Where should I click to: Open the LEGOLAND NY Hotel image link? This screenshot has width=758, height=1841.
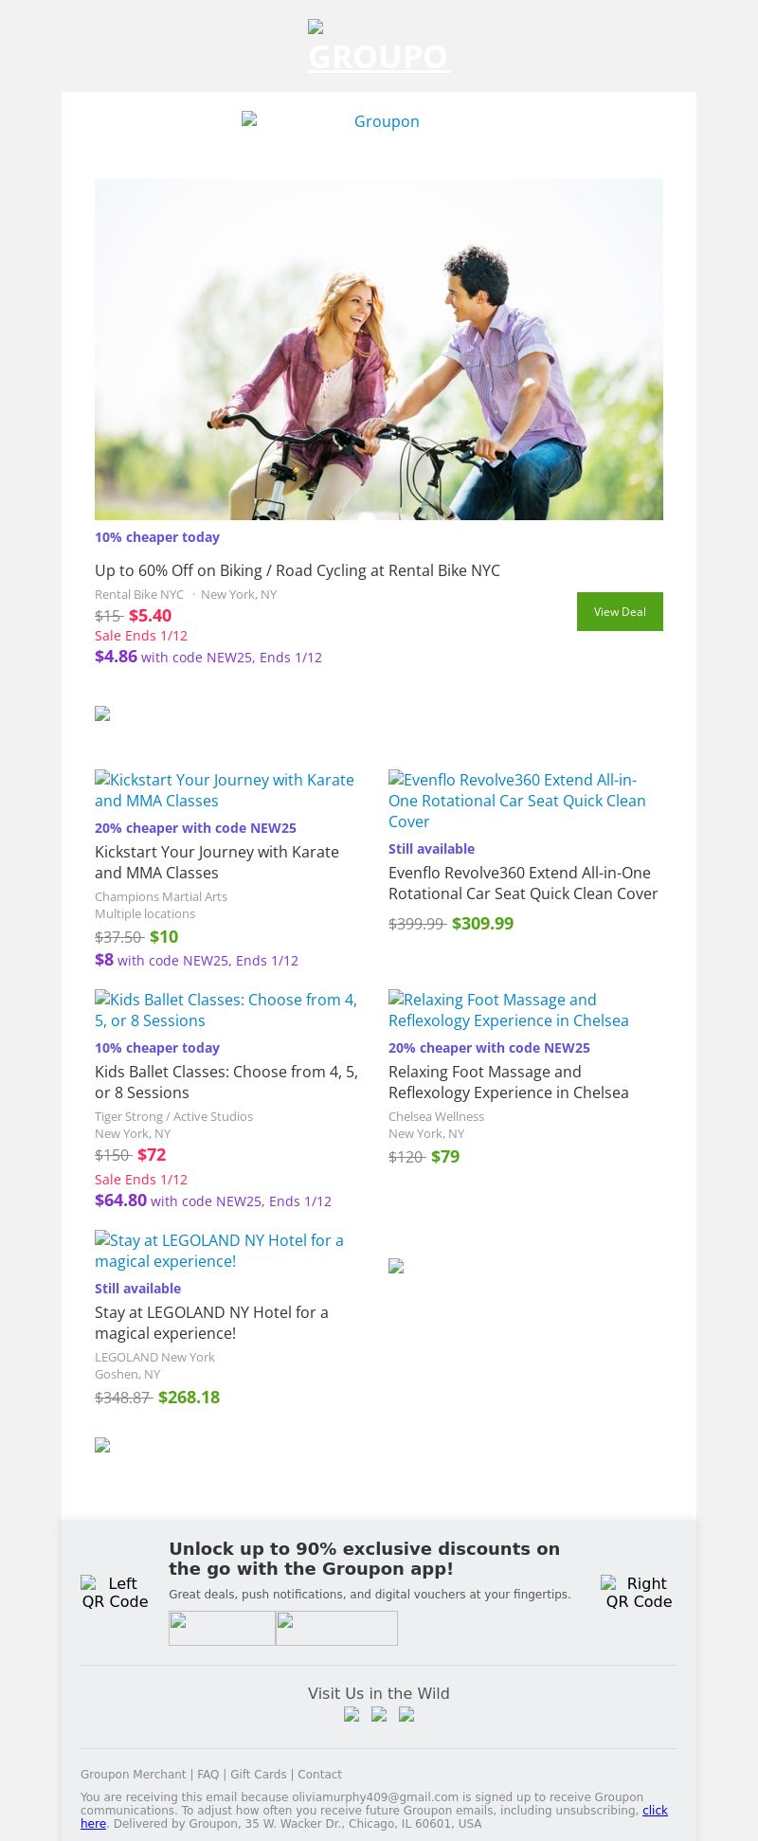point(219,1251)
